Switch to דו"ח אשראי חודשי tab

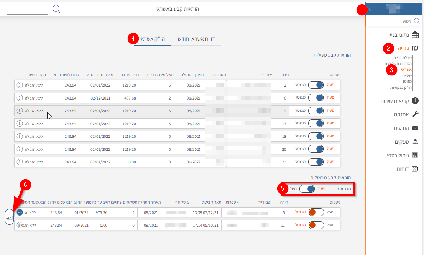point(196,39)
